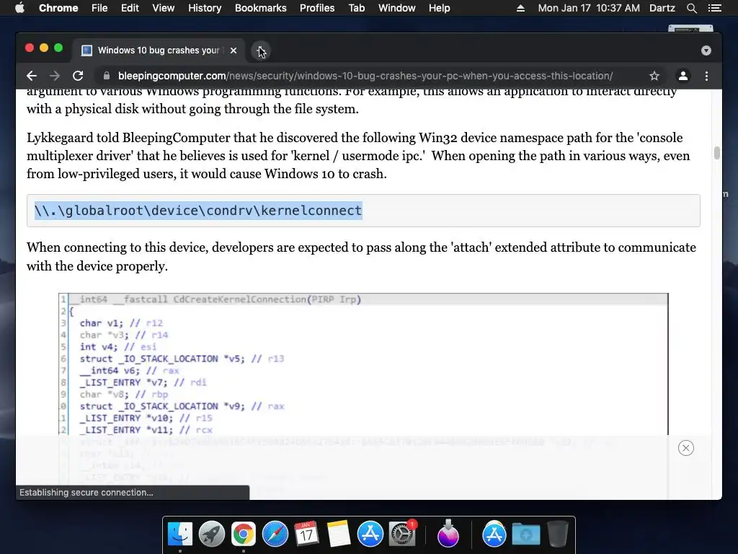Go back to the previous page
The image size is (738, 554).
[x=32, y=76]
